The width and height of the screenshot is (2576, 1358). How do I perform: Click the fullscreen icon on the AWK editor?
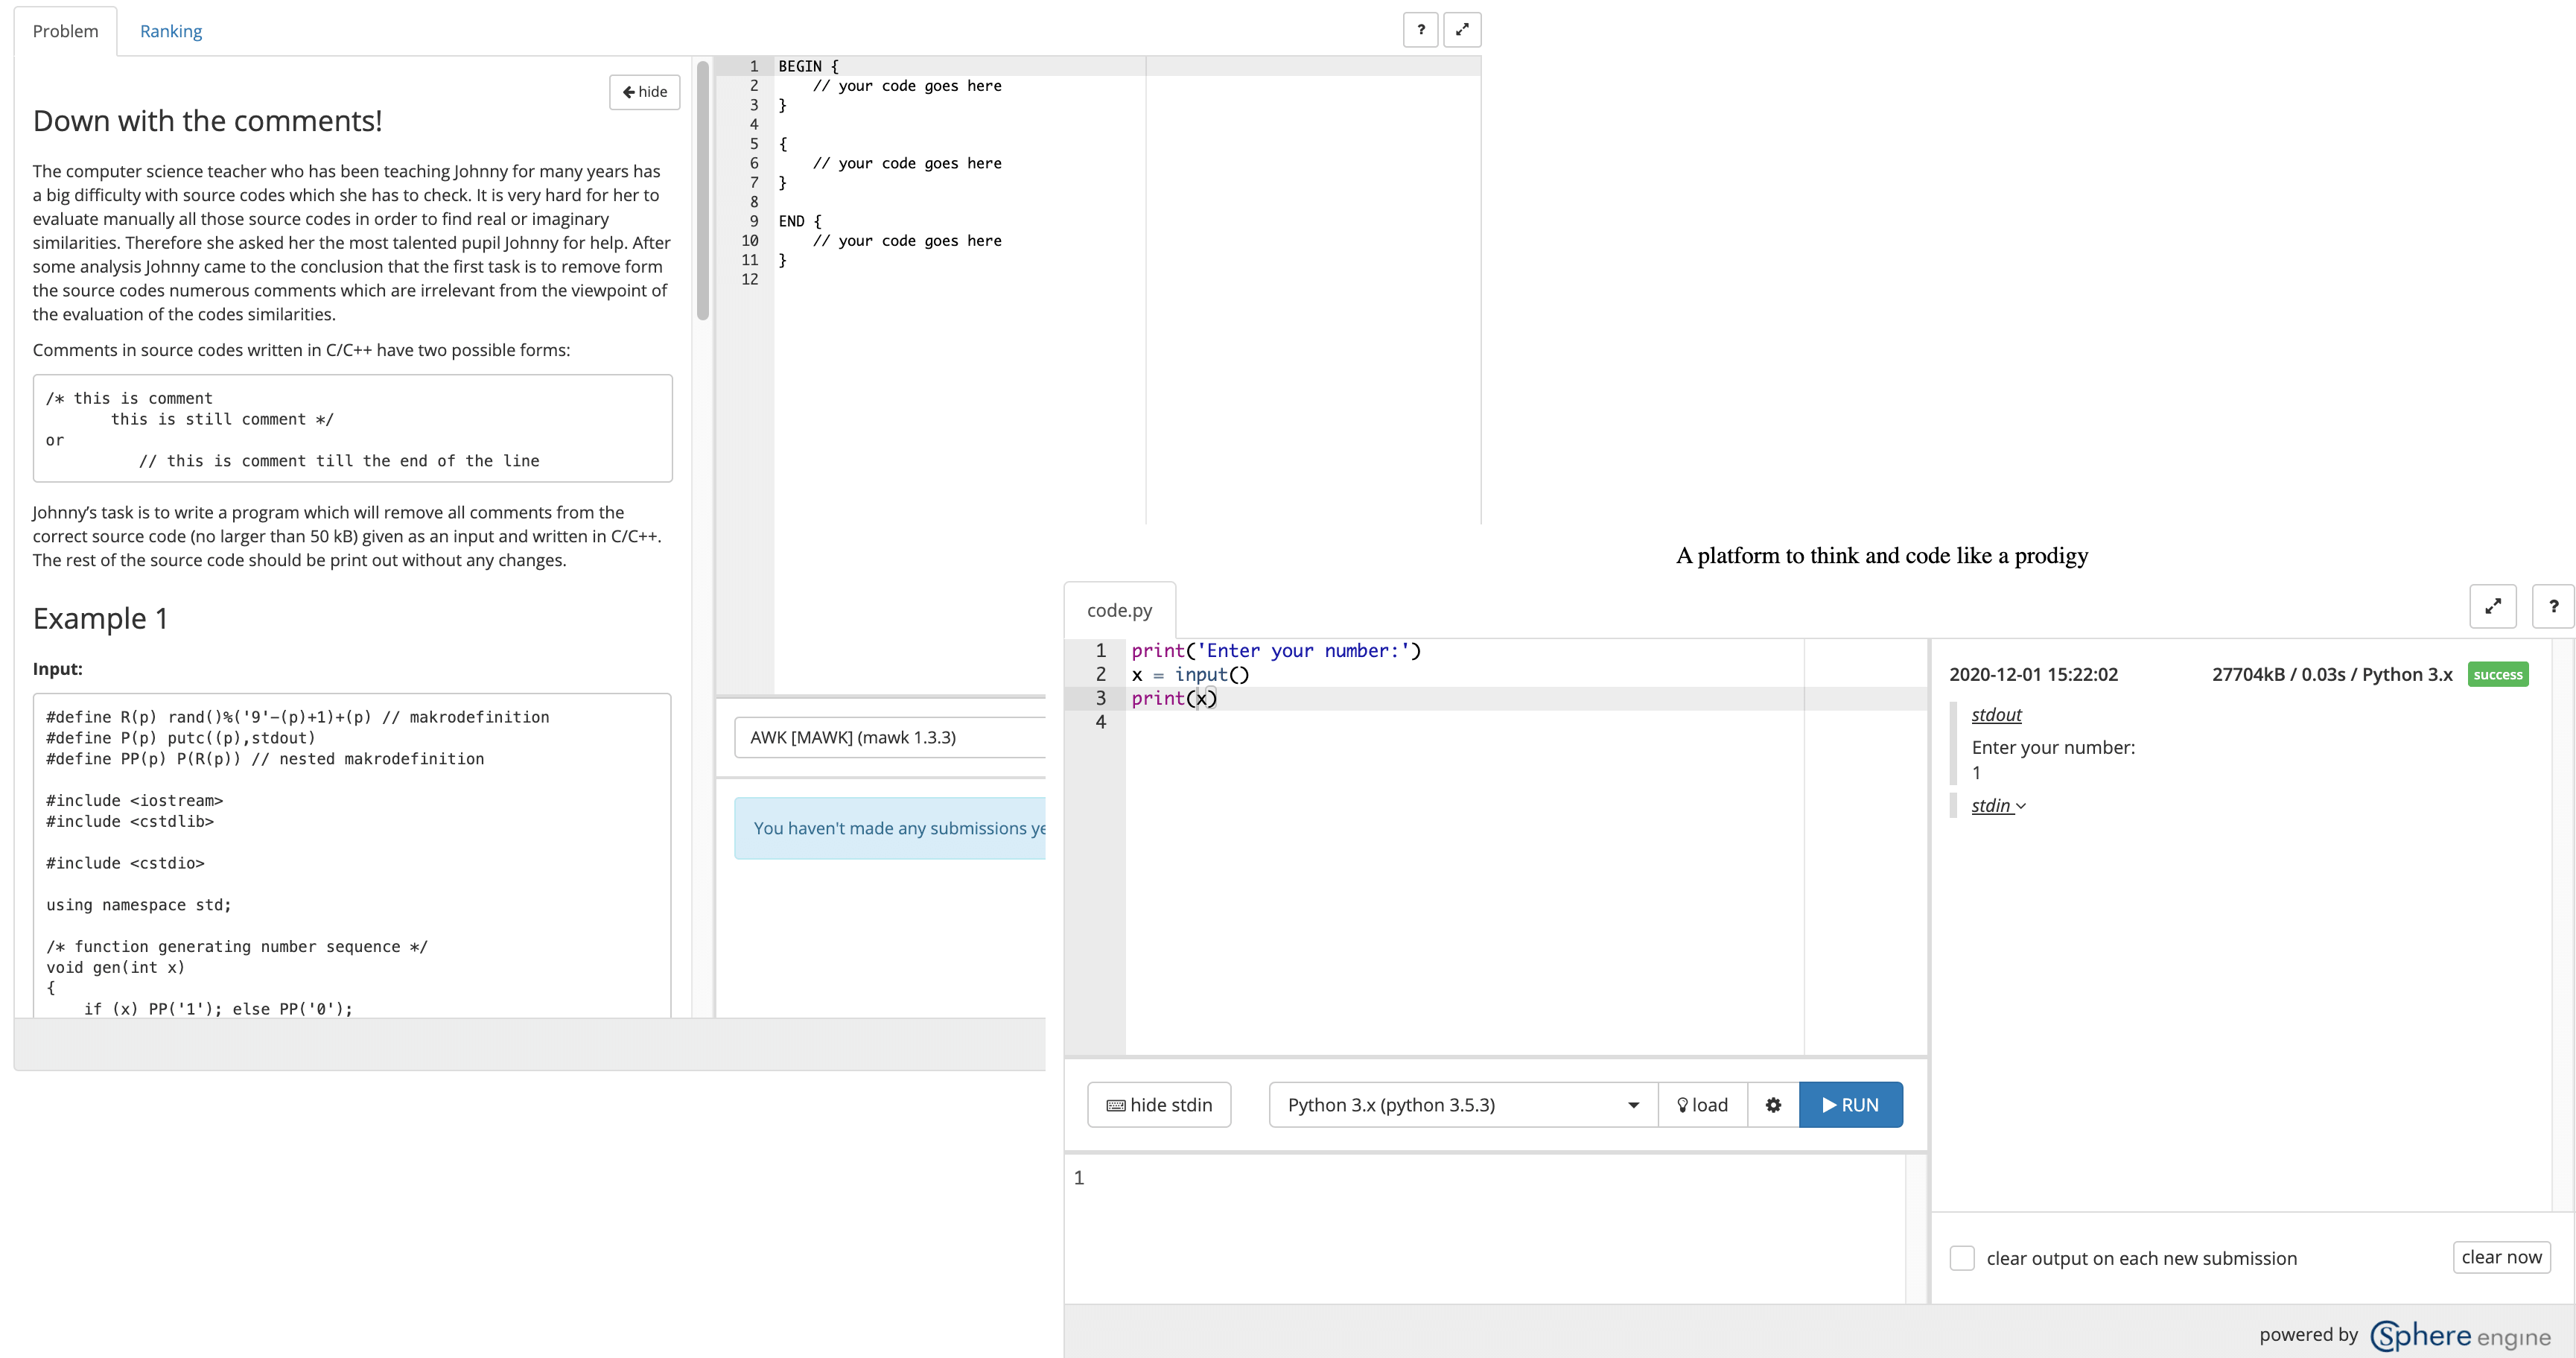[1462, 30]
